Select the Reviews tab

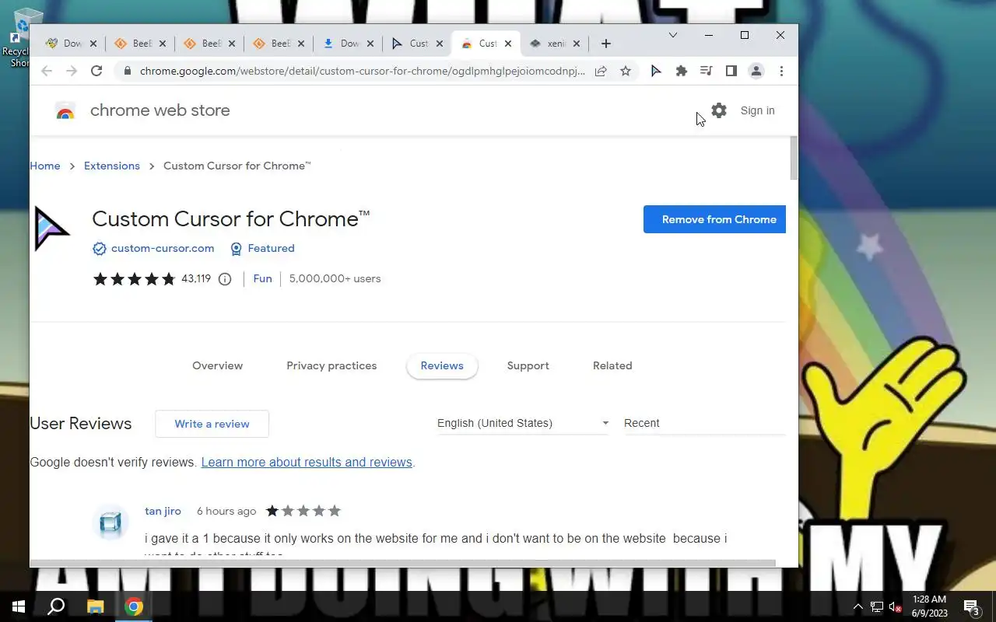click(x=442, y=365)
